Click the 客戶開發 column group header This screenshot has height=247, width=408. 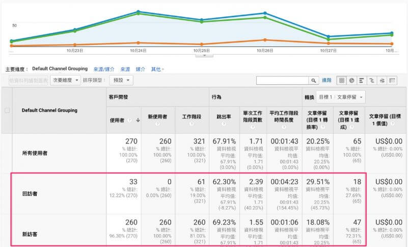coord(118,97)
